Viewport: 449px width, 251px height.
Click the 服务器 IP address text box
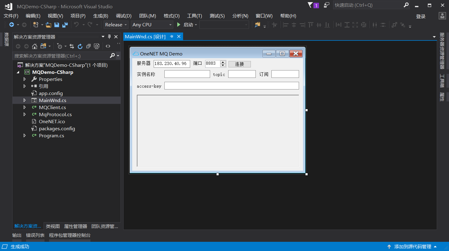tap(172, 64)
